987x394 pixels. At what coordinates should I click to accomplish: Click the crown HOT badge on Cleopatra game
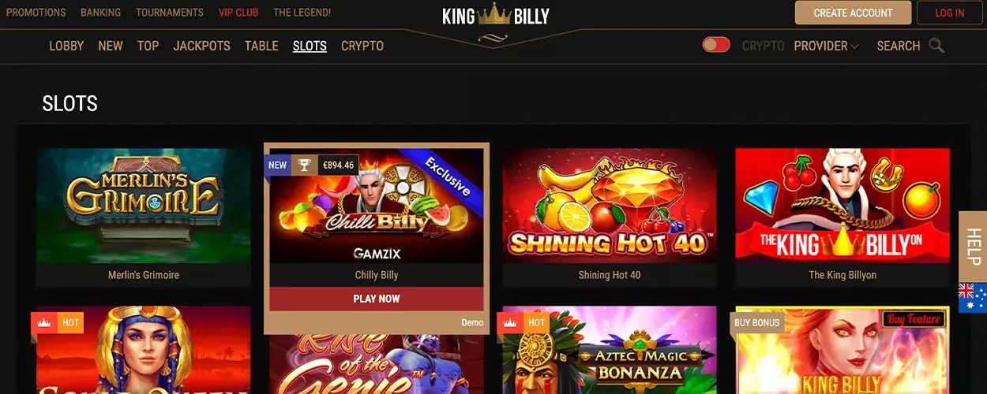(x=57, y=323)
